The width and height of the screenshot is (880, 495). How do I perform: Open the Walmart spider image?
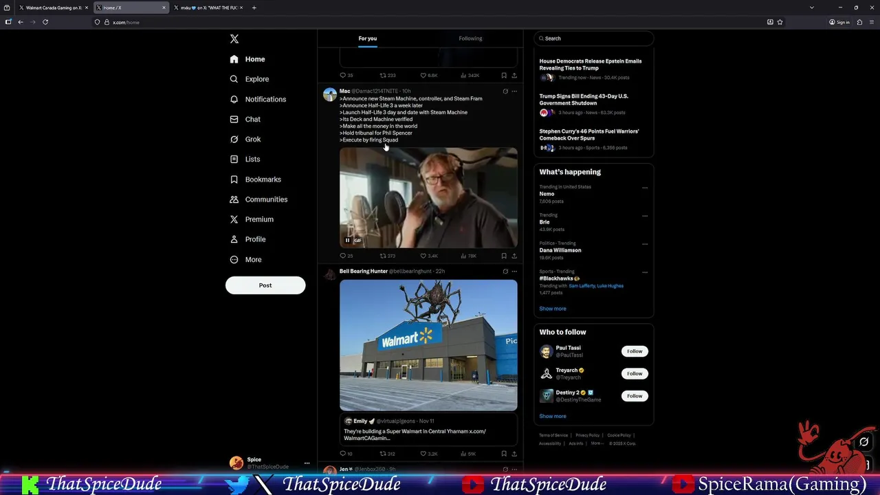[428, 345]
